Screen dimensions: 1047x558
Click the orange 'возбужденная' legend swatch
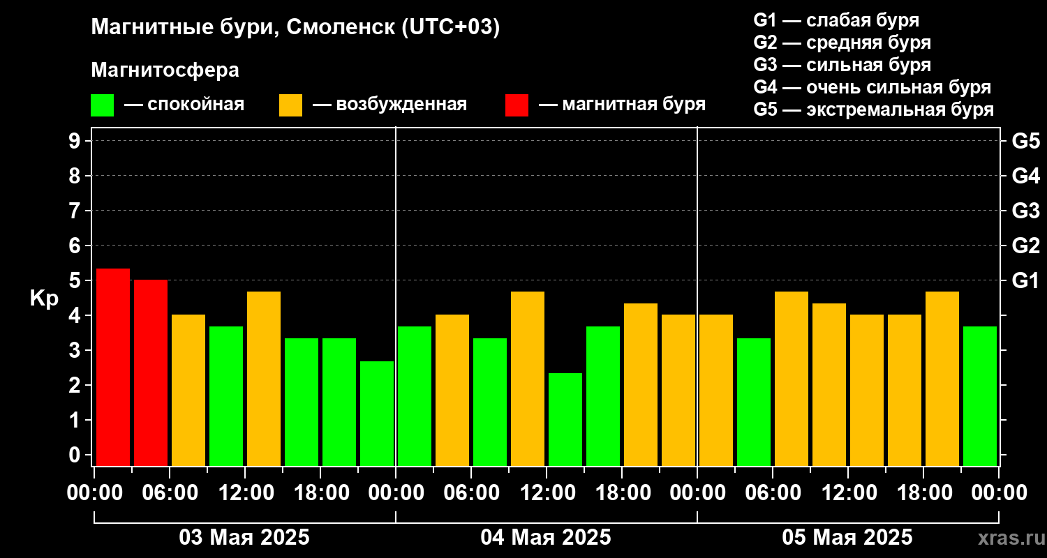pyautogui.click(x=290, y=105)
